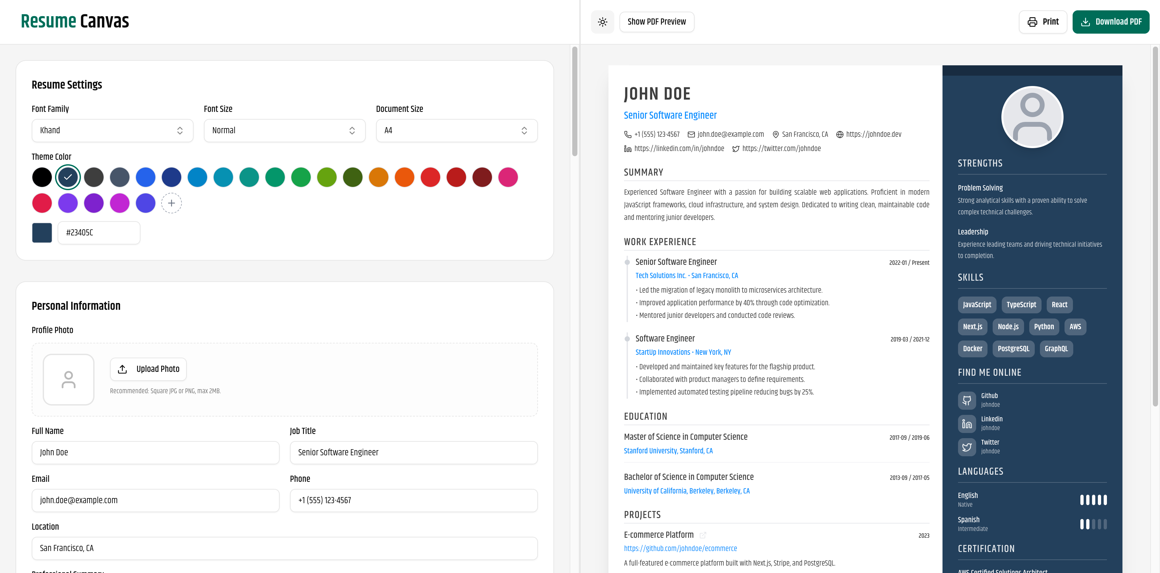Select the pink theme color swatch
The width and height of the screenshot is (1160, 573).
pyautogui.click(x=508, y=177)
